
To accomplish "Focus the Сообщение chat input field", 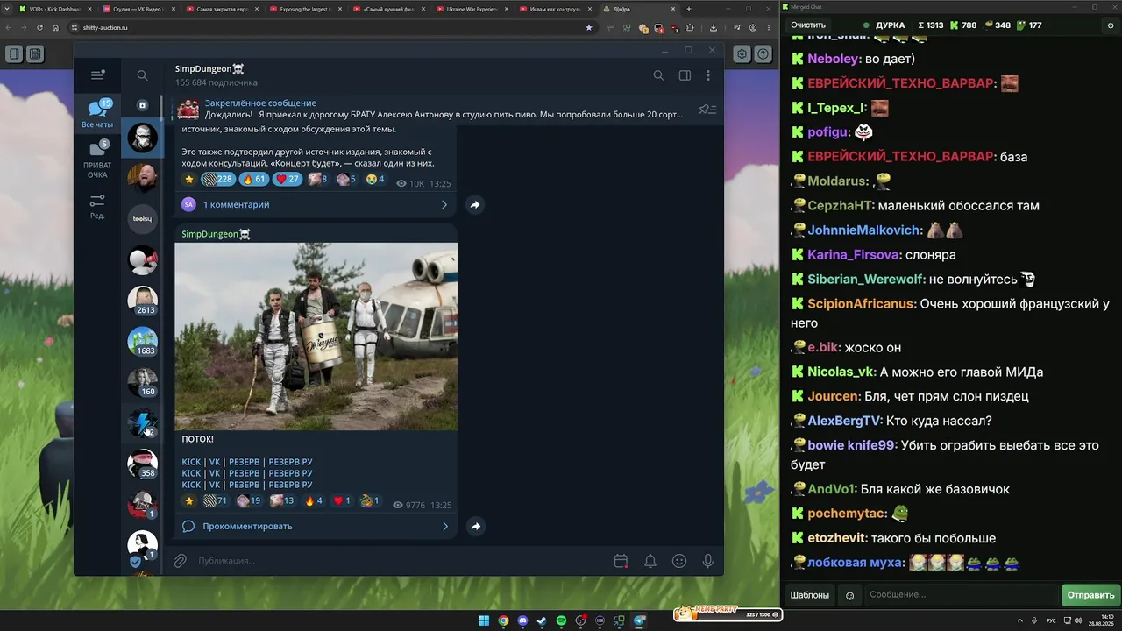I will coord(961,595).
